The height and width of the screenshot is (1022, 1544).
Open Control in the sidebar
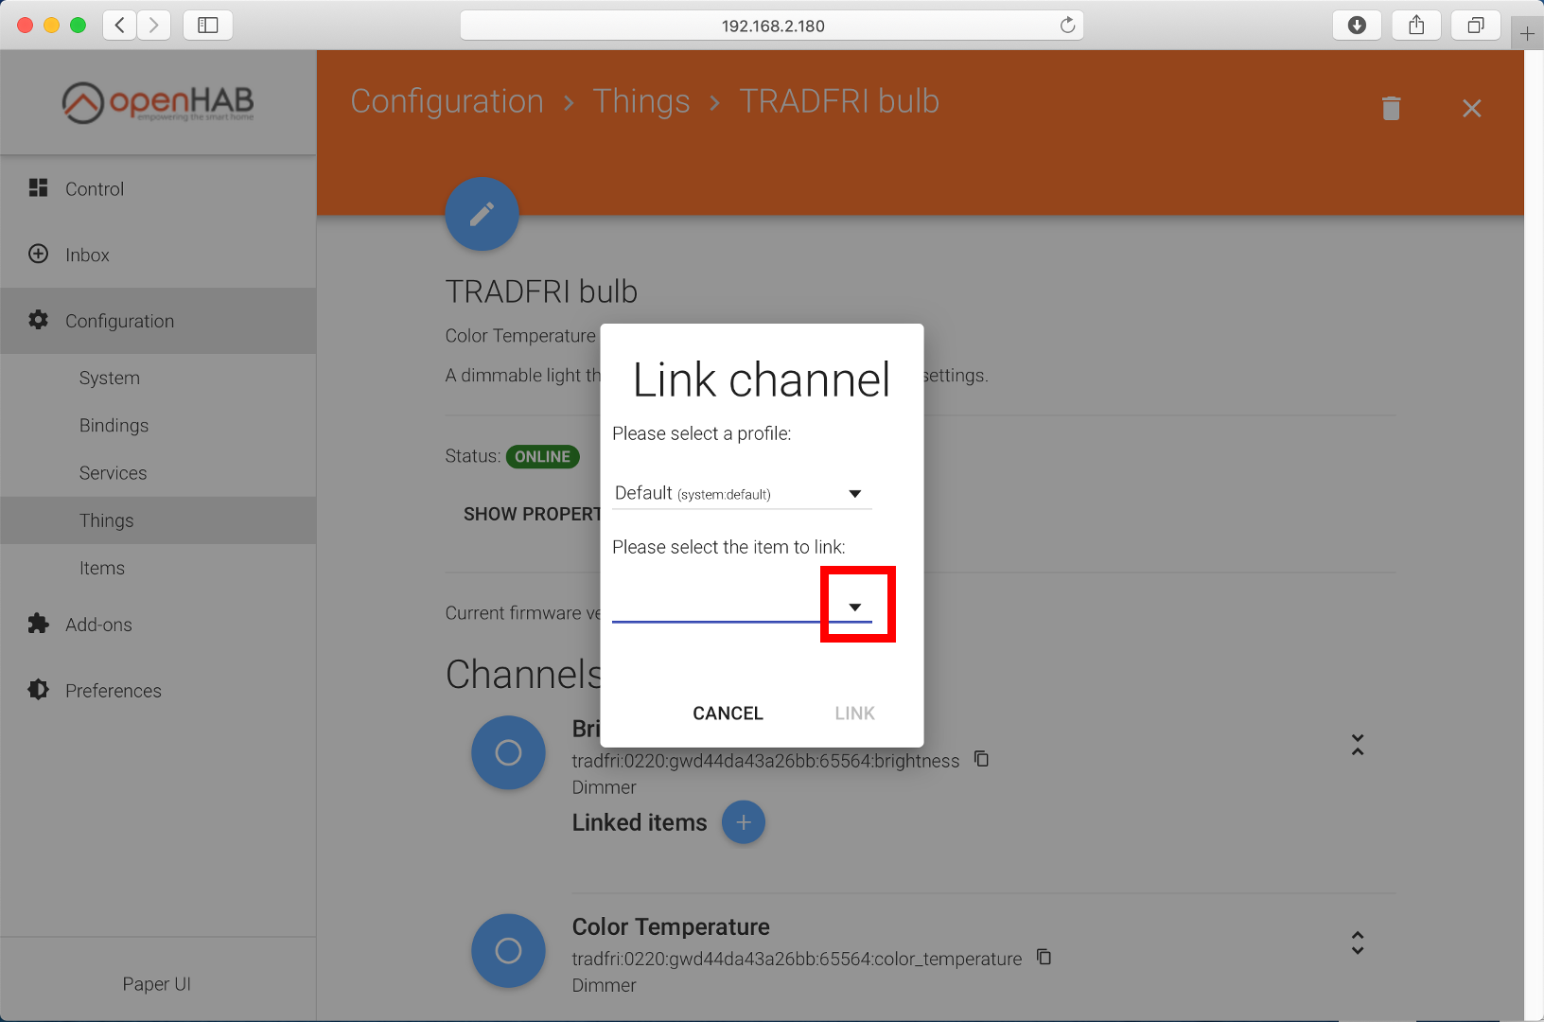158,188
